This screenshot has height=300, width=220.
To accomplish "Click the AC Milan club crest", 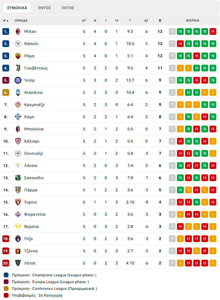I will tap(18, 31).
